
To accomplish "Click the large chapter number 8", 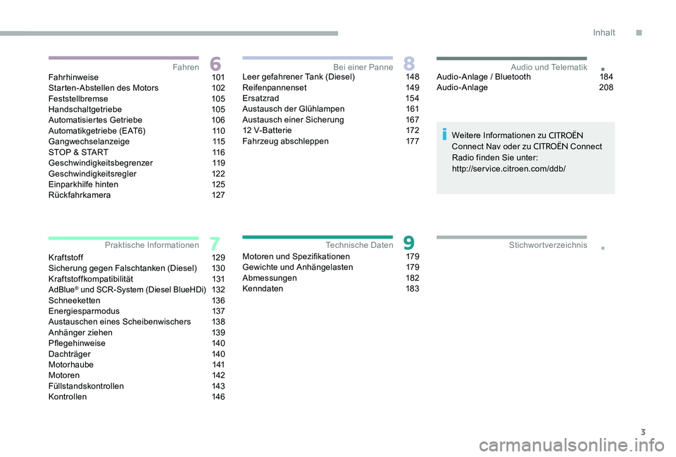I will pos(409,64).
